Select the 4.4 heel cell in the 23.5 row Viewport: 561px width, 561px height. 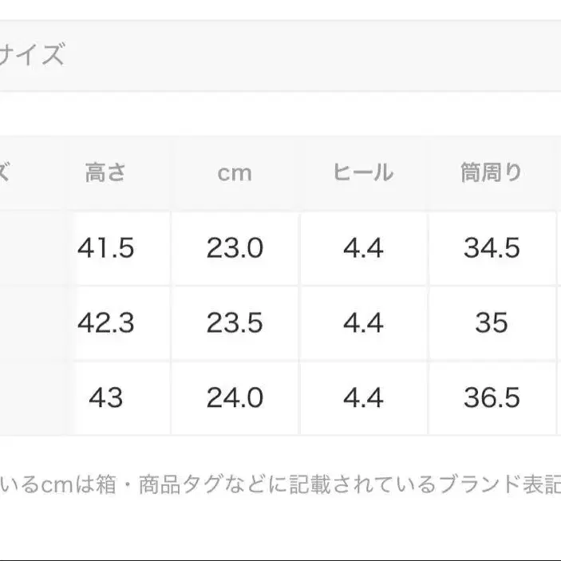[x=363, y=323]
